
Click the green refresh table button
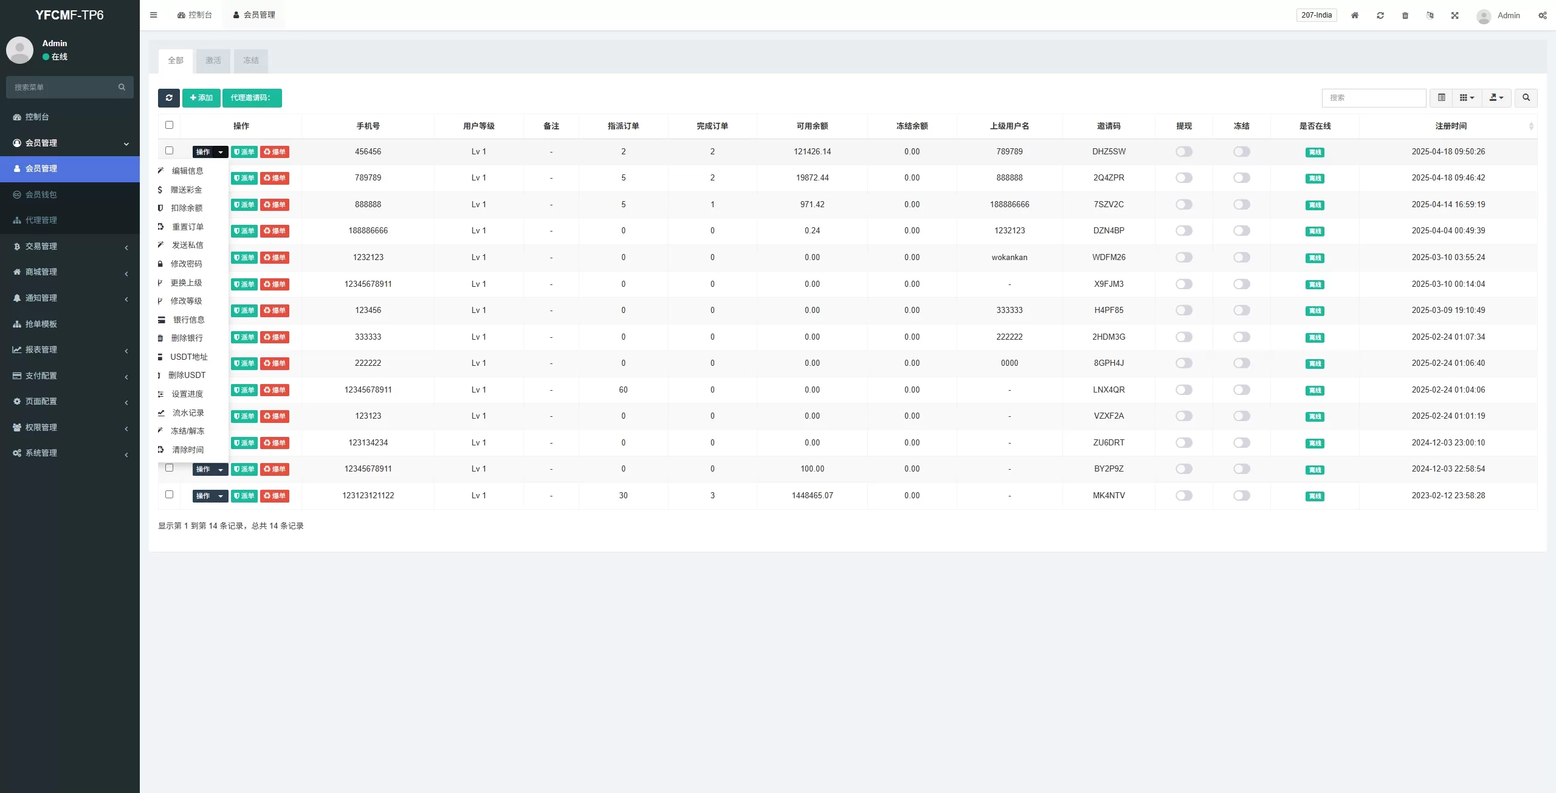(169, 98)
